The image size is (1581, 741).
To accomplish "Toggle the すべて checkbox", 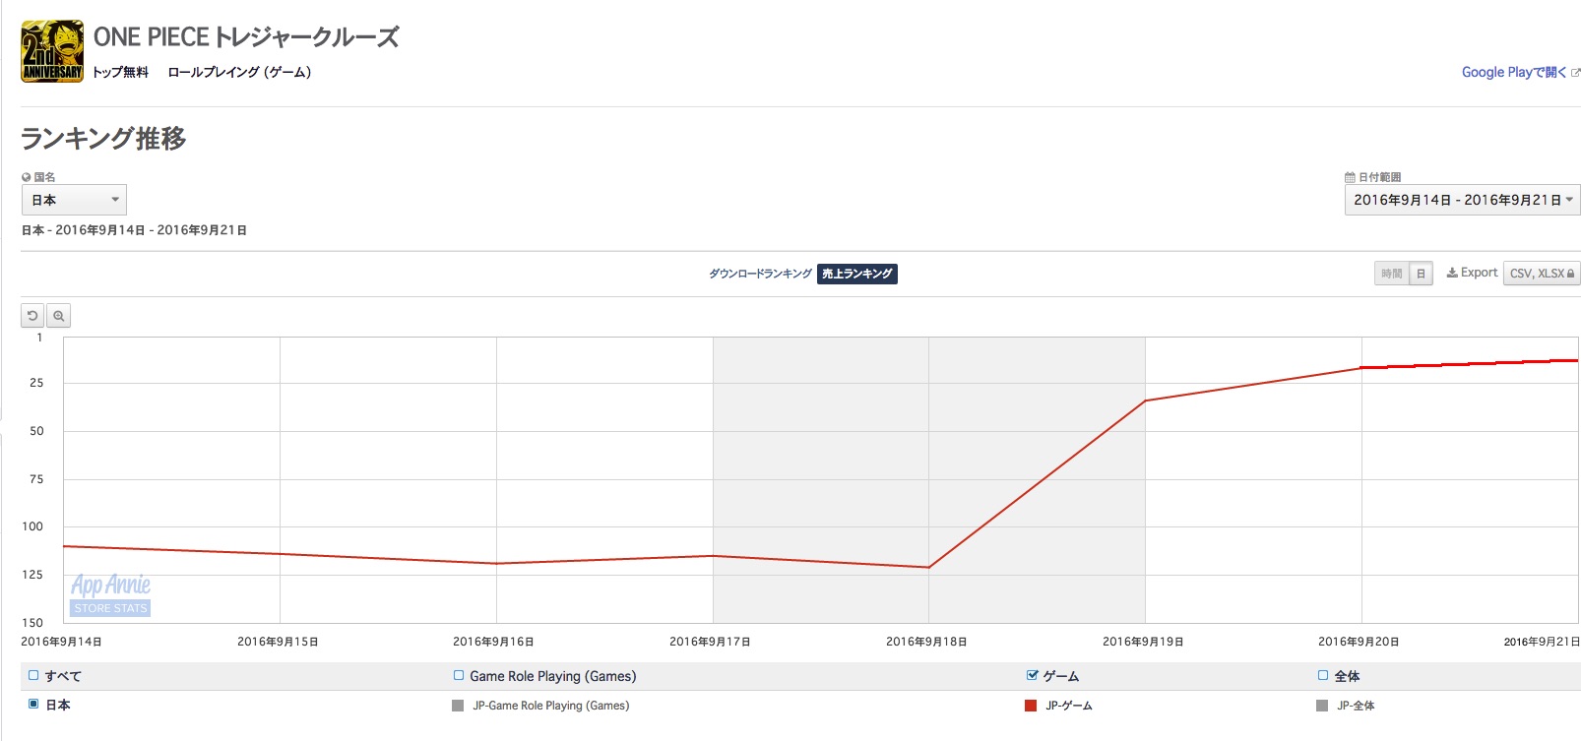I will pyautogui.click(x=33, y=675).
